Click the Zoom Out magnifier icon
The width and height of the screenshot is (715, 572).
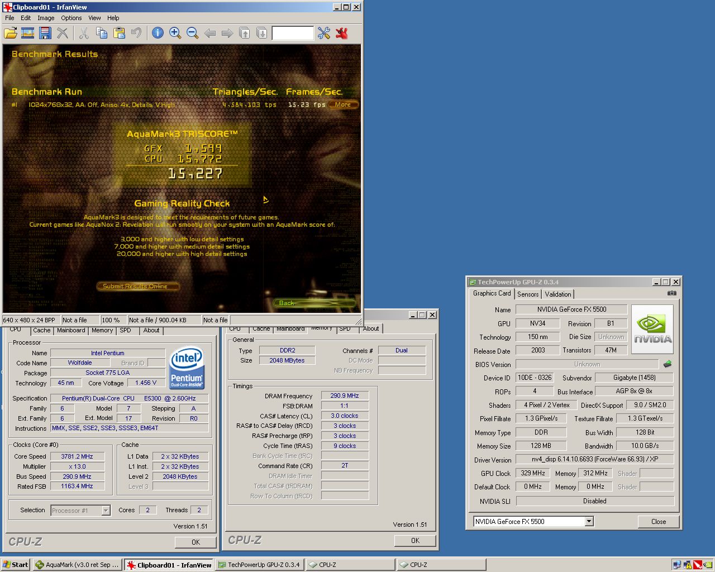click(193, 33)
